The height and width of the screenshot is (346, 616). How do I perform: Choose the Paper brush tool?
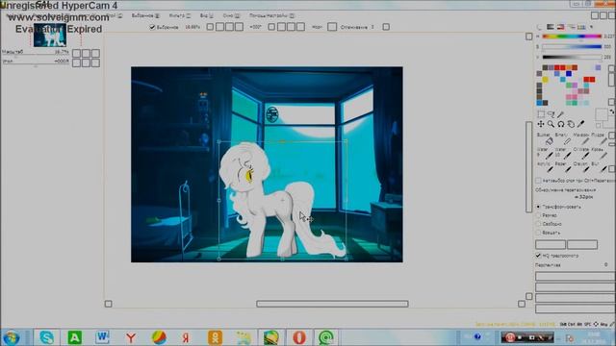564,168
